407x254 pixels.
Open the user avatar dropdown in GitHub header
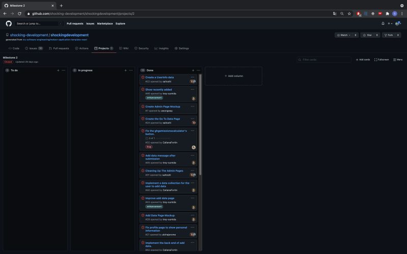(x=398, y=23)
